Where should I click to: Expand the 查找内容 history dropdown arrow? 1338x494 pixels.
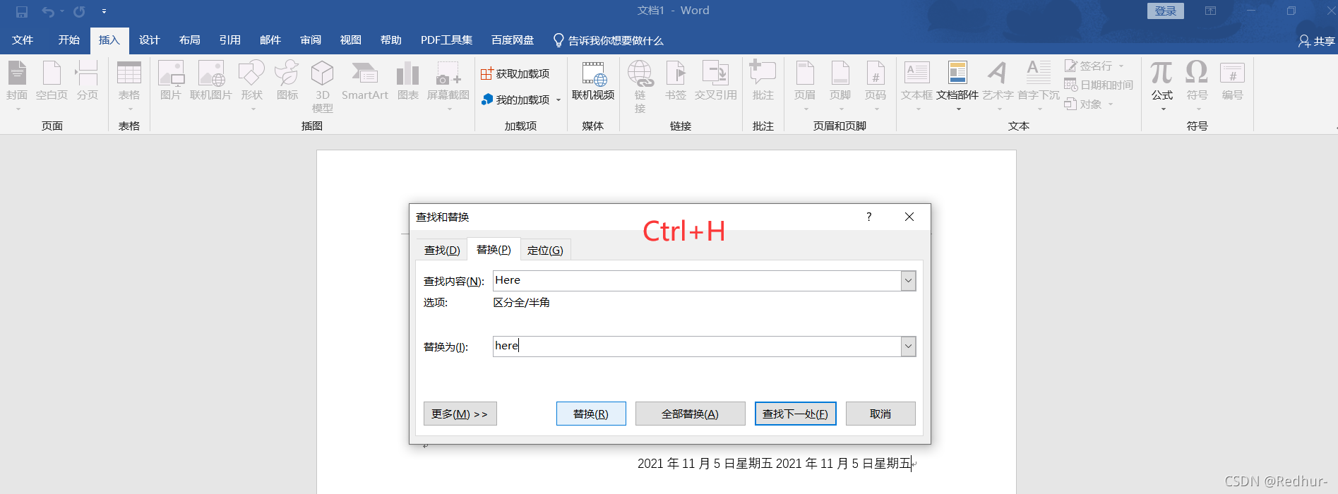[x=909, y=281]
